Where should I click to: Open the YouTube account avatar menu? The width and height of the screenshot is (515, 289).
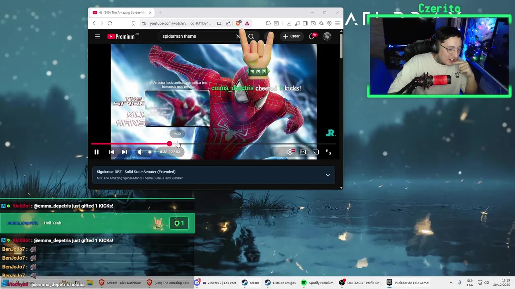tap(327, 36)
